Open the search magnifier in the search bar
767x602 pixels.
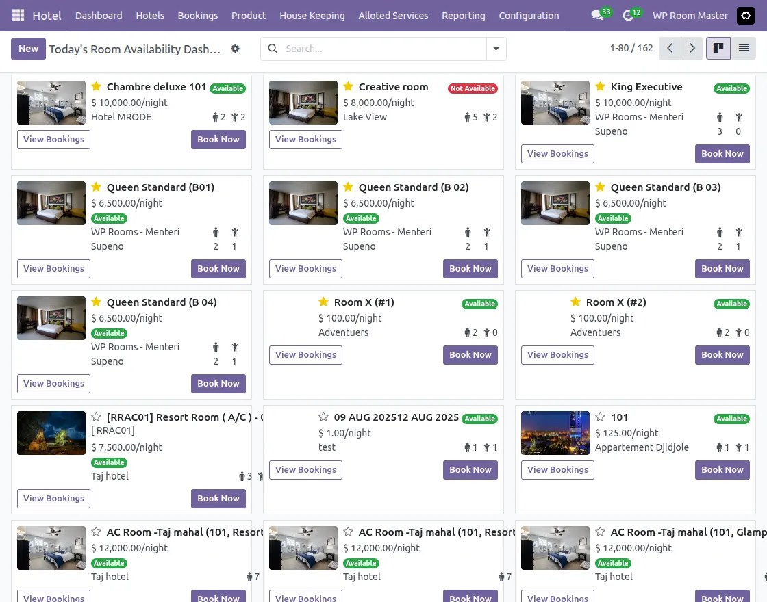(x=273, y=49)
